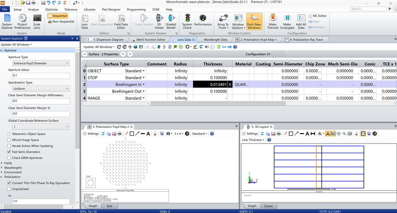The width and height of the screenshot is (397, 213).
Task: Open the Aperture Type dropdown
Action: point(41,63)
